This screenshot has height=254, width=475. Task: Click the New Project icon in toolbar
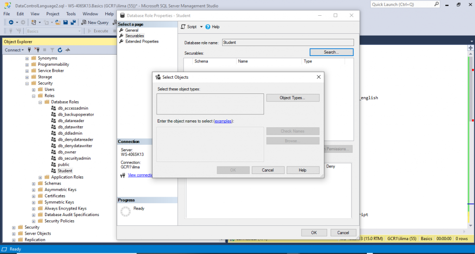[33, 22]
